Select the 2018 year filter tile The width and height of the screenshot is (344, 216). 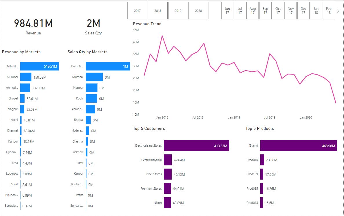(x=158, y=10)
